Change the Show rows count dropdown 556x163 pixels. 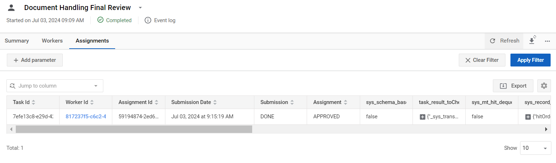(x=536, y=148)
